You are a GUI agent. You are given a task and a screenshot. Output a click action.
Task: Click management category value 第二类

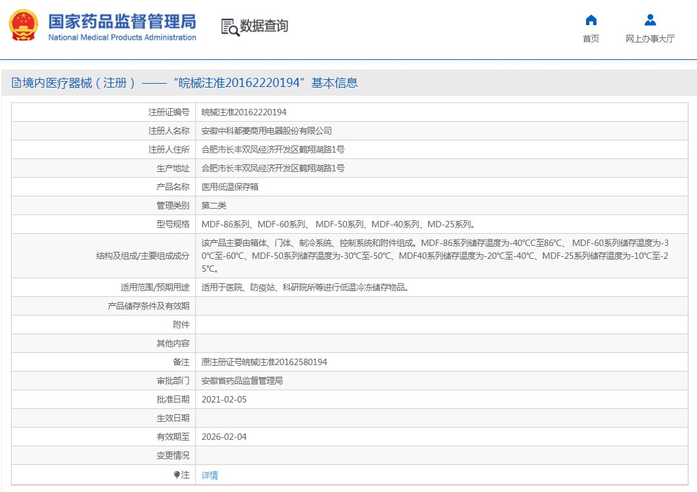click(x=214, y=205)
